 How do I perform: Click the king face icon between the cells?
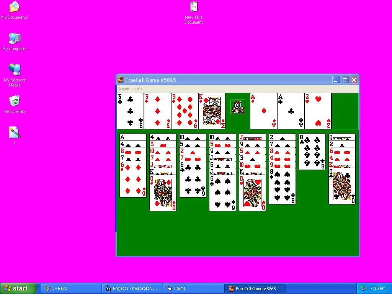pyautogui.click(x=237, y=107)
